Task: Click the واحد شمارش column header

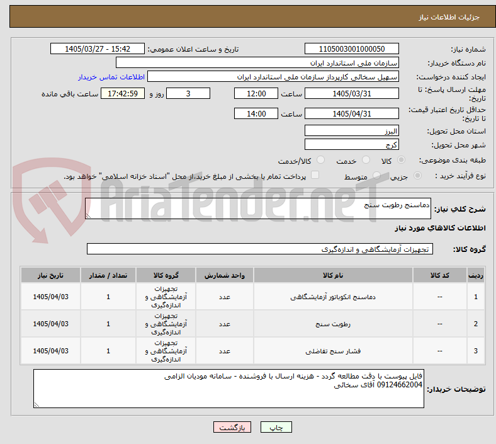Action: tap(224, 275)
